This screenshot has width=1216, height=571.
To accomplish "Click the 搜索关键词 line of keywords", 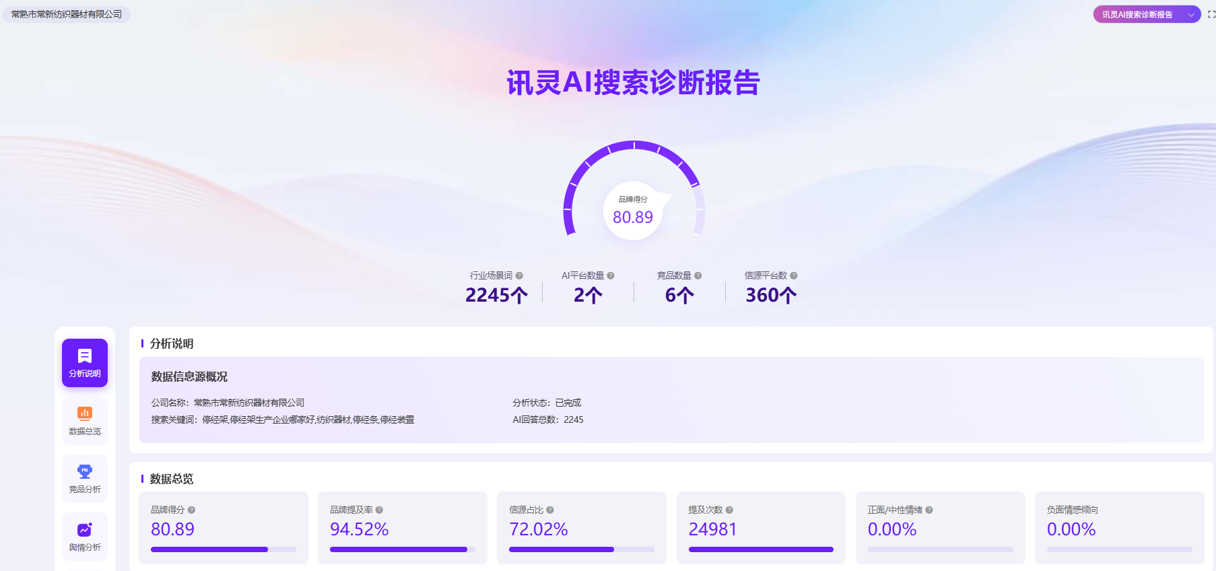I will [x=283, y=419].
